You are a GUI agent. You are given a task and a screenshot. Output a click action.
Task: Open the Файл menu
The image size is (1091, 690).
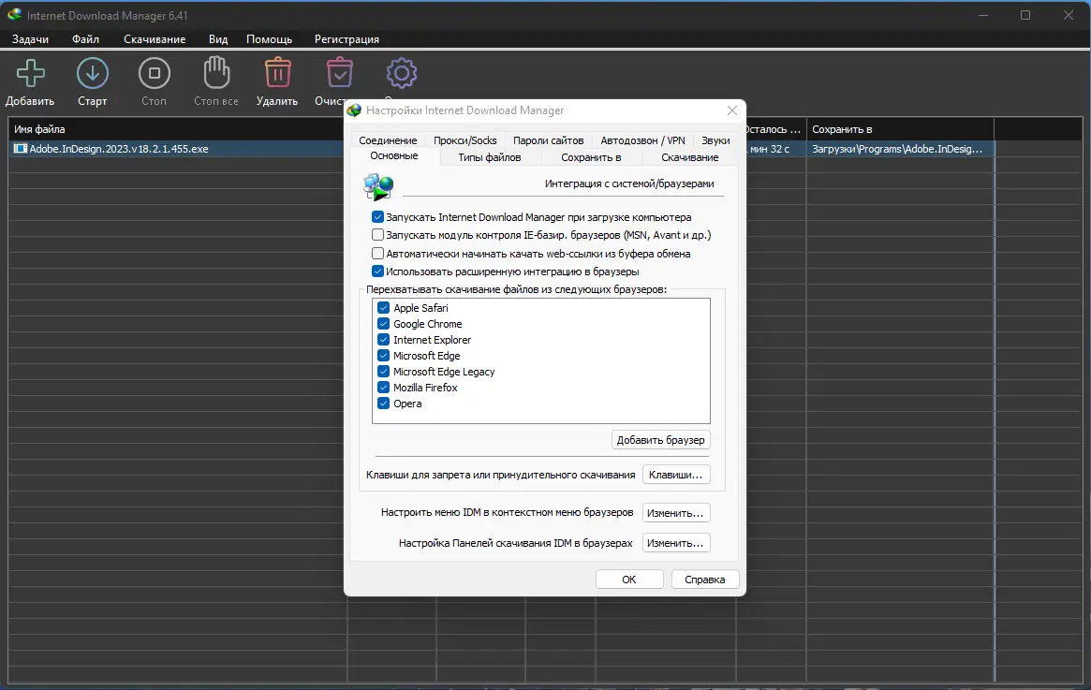[85, 39]
